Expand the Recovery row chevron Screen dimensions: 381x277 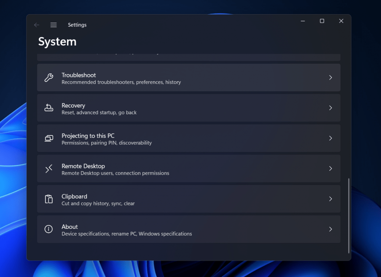click(330, 108)
